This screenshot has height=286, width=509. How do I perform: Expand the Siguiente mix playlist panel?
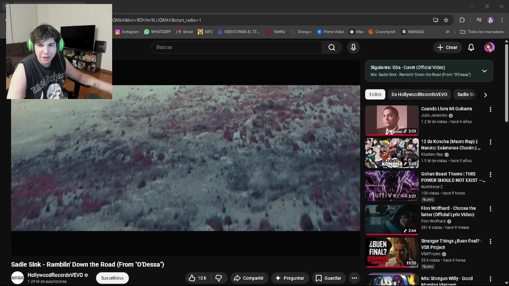pos(484,71)
